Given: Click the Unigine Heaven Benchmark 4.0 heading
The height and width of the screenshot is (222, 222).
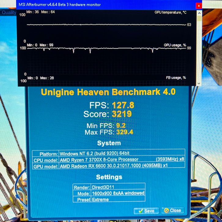Looking at the screenshot, I should tap(108, 92).
